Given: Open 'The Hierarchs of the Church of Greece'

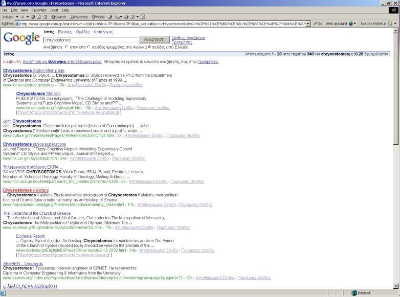Looking at the screenshot, I should [x=37, y=213].
